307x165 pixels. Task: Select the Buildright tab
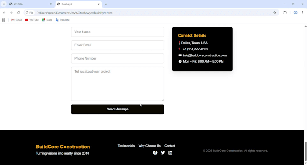coord(78,4)
